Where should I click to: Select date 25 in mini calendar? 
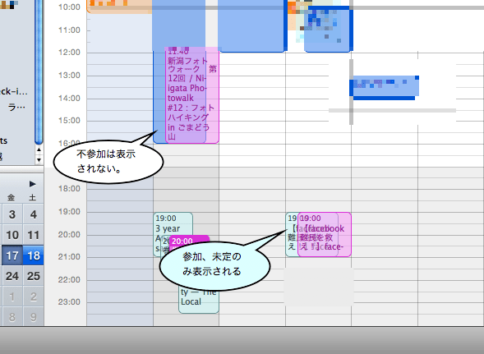tap(34, 276)
